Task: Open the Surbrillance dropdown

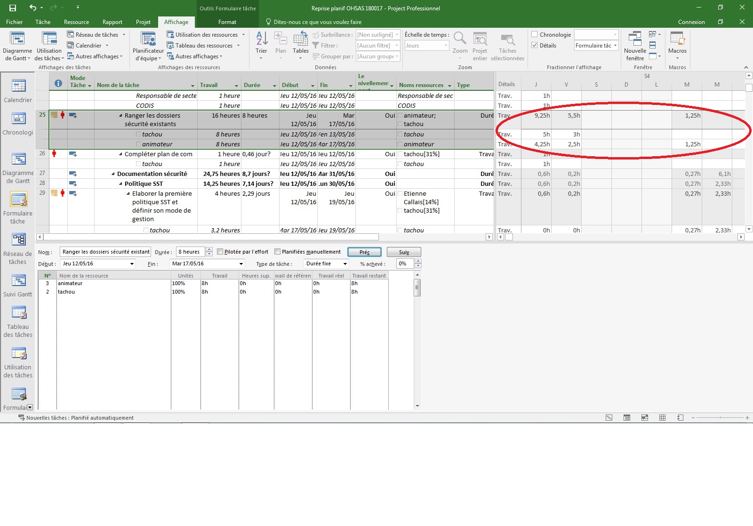Action: pos(397,35)
